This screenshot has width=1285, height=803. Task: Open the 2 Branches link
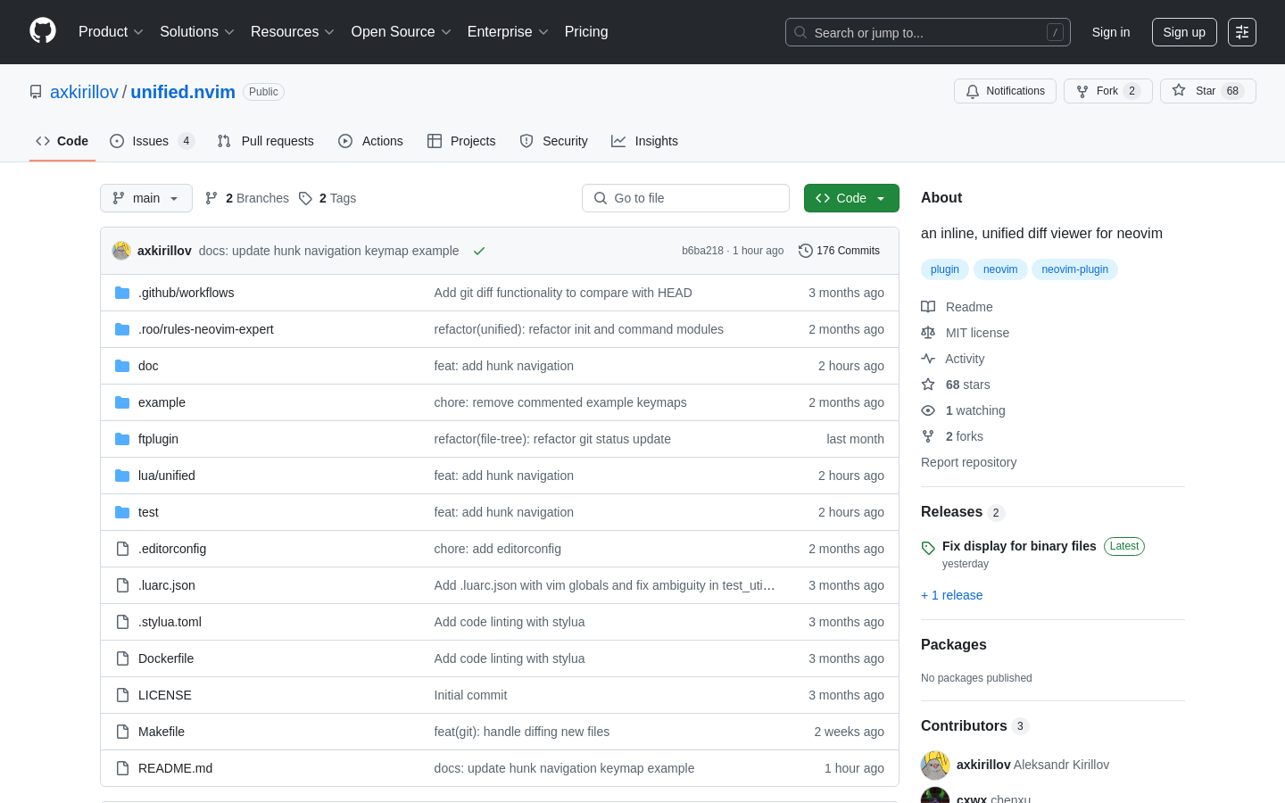(x=247, y=198)
